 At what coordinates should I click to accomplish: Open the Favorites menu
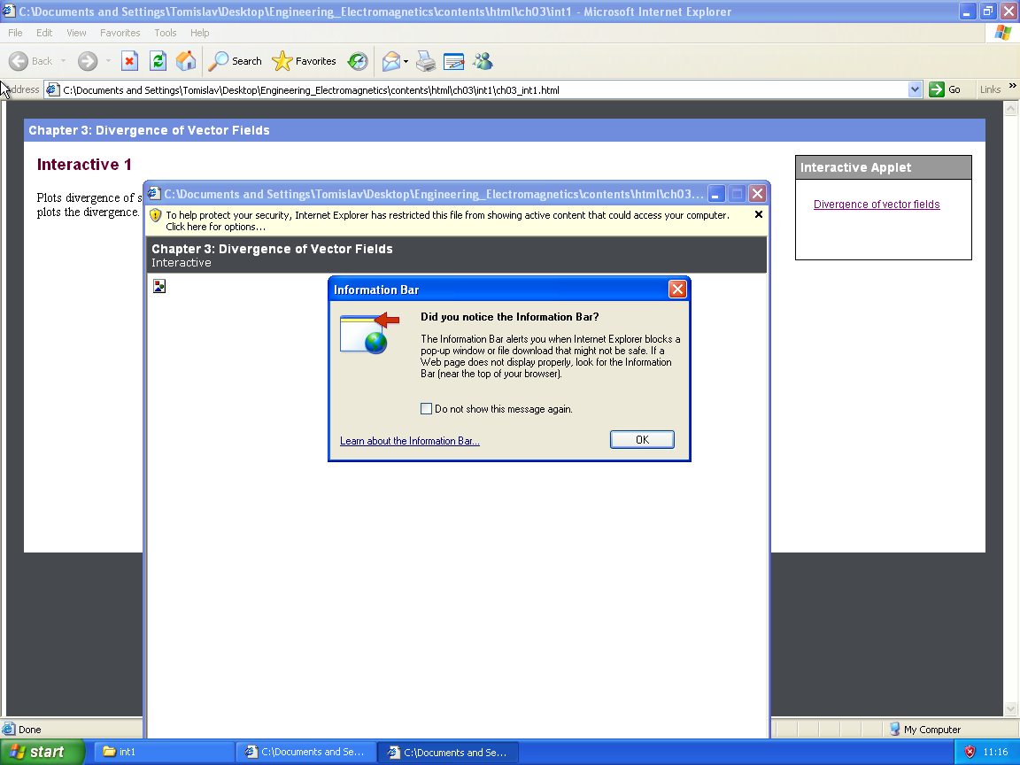pyautogui.click(x=120, y=33)
